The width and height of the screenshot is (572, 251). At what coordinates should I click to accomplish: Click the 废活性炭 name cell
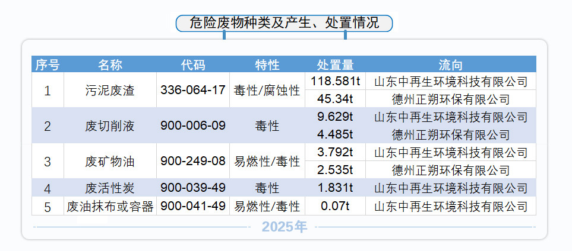click(110, 188)
